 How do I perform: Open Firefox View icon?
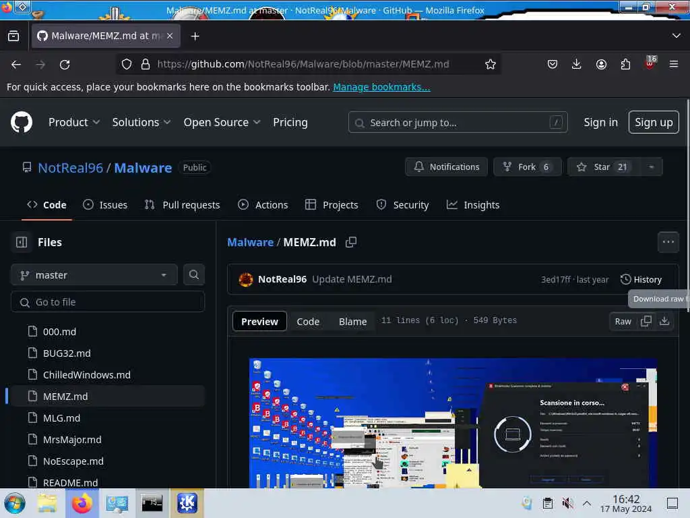pyautogui.click(x=13, y=36)
